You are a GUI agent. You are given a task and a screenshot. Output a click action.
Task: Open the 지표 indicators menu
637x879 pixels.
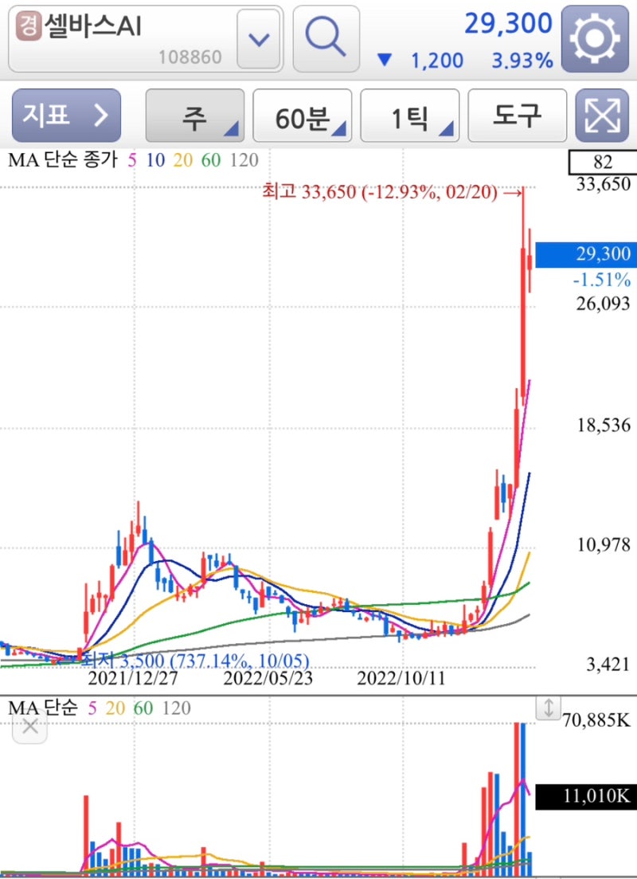click(x=66, y=116)
